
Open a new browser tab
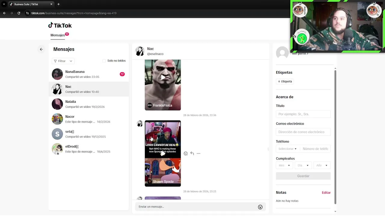[58, 4]
